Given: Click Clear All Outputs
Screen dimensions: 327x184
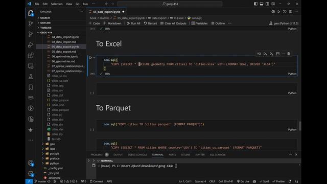Looking at the screenshot, I should point(173,24).
